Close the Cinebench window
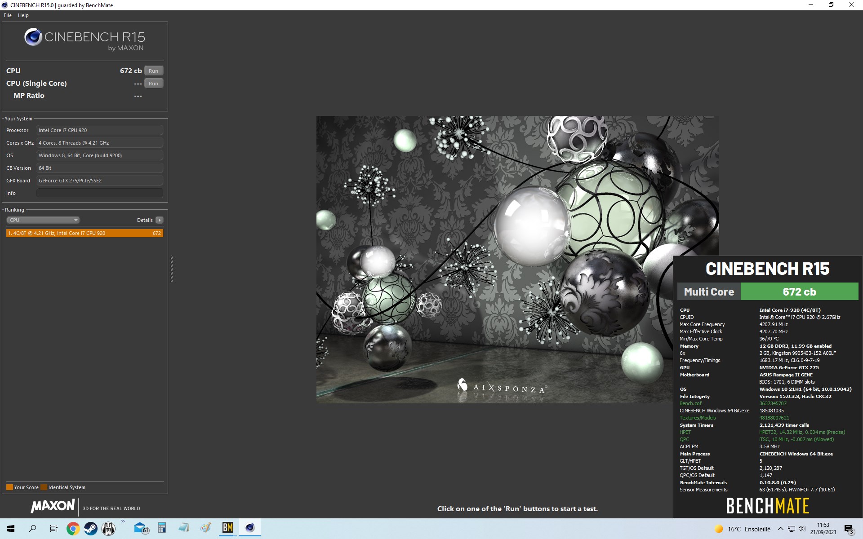The width and height of the screenshot is (863, 539). click(x=852, y=5)
